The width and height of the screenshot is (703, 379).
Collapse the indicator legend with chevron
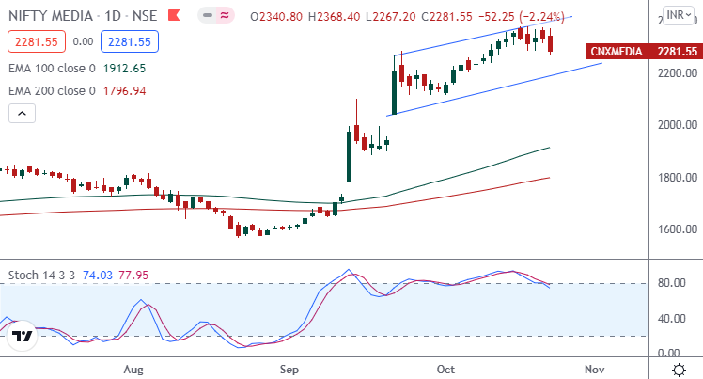[23, 114]
